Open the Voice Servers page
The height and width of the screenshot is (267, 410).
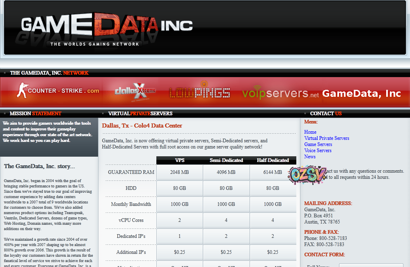318,150
